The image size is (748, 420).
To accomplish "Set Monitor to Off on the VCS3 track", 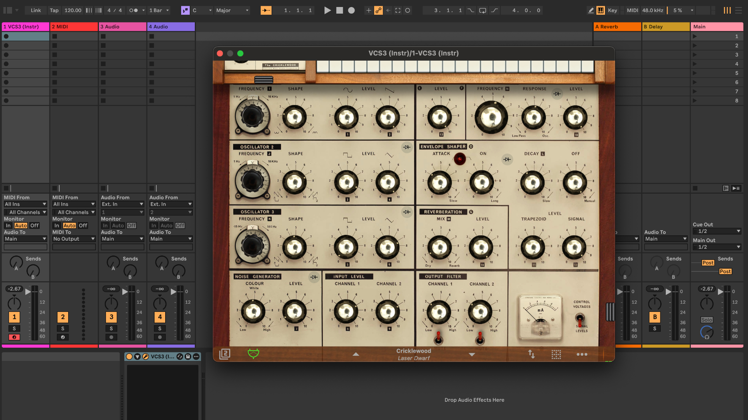I will coord(34,225).
